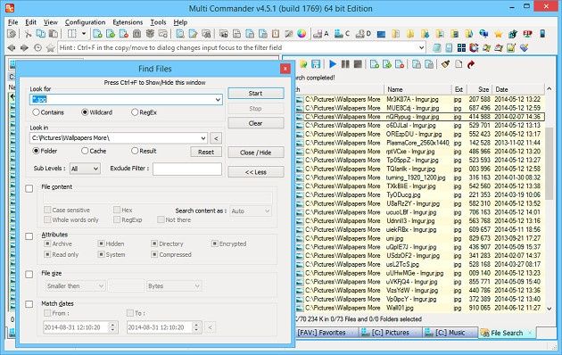This screenshot has width=562, height=355.
Task: Open the layout toolbar small dropdown arrow
Action: coord(84,34)
